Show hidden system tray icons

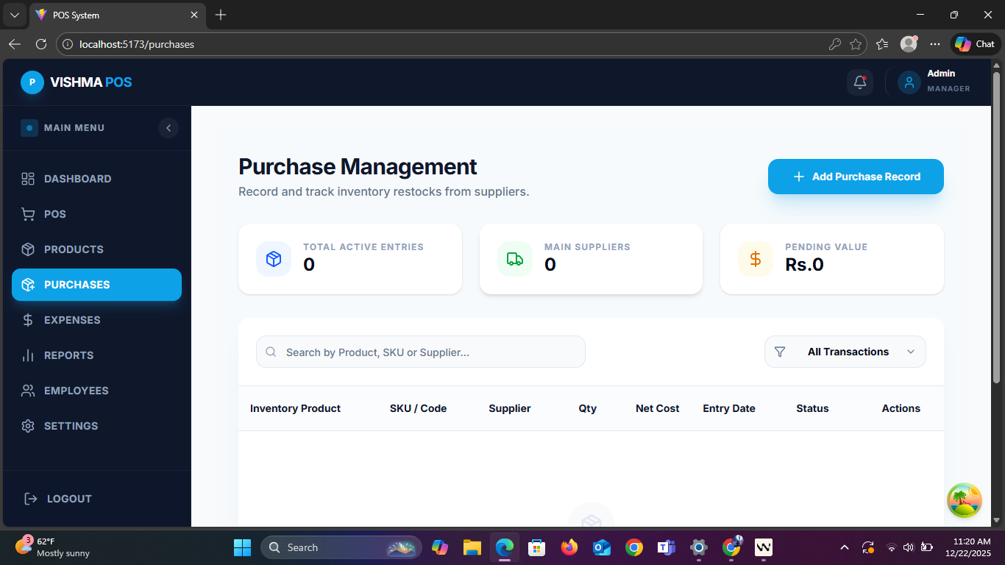(845, 547)
